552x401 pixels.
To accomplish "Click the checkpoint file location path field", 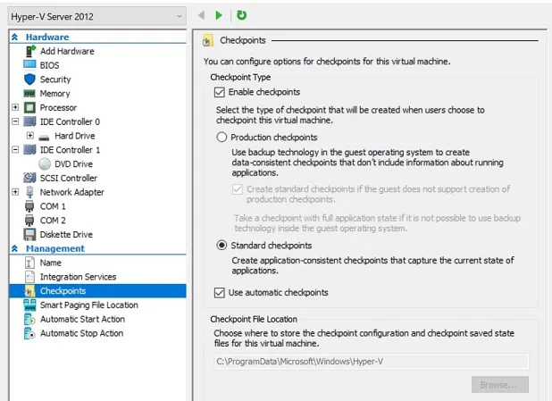I will pyautogui.click(x=370, y=361).
